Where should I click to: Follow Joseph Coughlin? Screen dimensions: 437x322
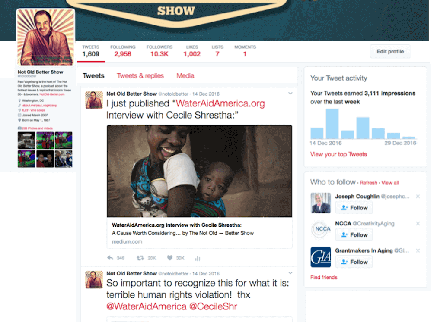click(x=354, y=208)
